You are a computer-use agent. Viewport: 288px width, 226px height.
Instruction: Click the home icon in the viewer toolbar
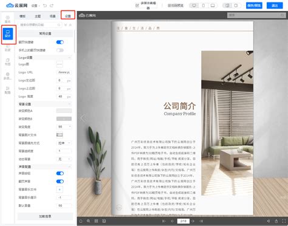(81, 221)
